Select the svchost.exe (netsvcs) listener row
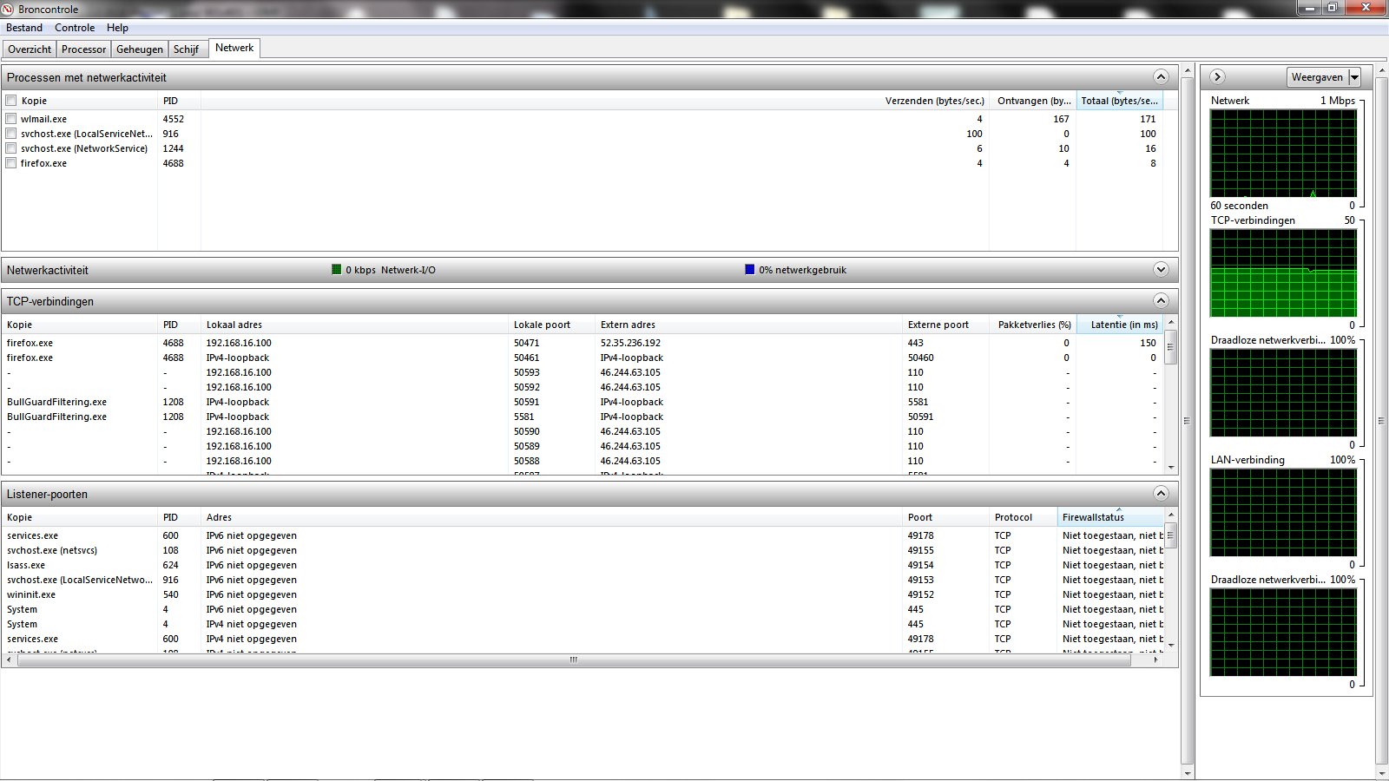1389x781 pixels. tap(583, 550)
